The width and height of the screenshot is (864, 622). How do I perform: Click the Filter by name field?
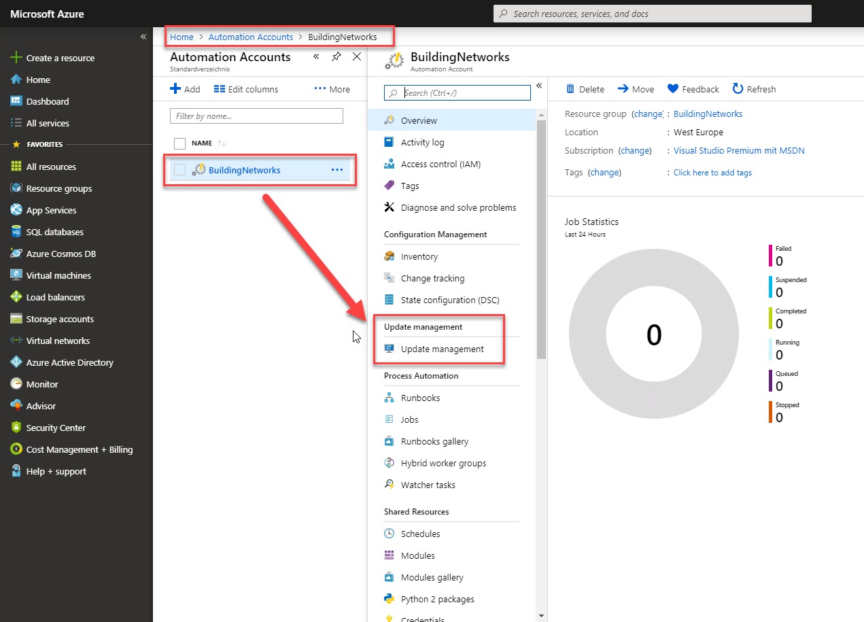point(256,116)
